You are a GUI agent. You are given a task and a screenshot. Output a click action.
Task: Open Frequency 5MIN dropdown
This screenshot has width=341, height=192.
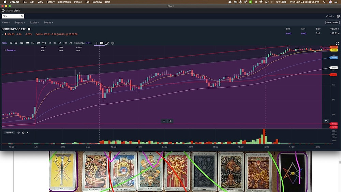pos(89,43)
